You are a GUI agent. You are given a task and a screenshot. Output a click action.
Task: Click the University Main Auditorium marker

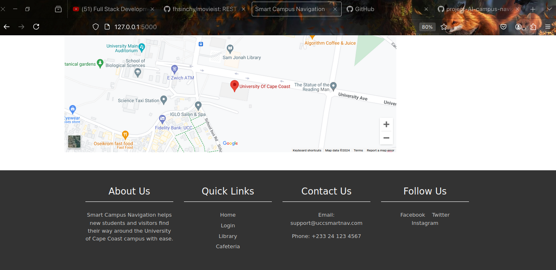click(x=142, y=47)
